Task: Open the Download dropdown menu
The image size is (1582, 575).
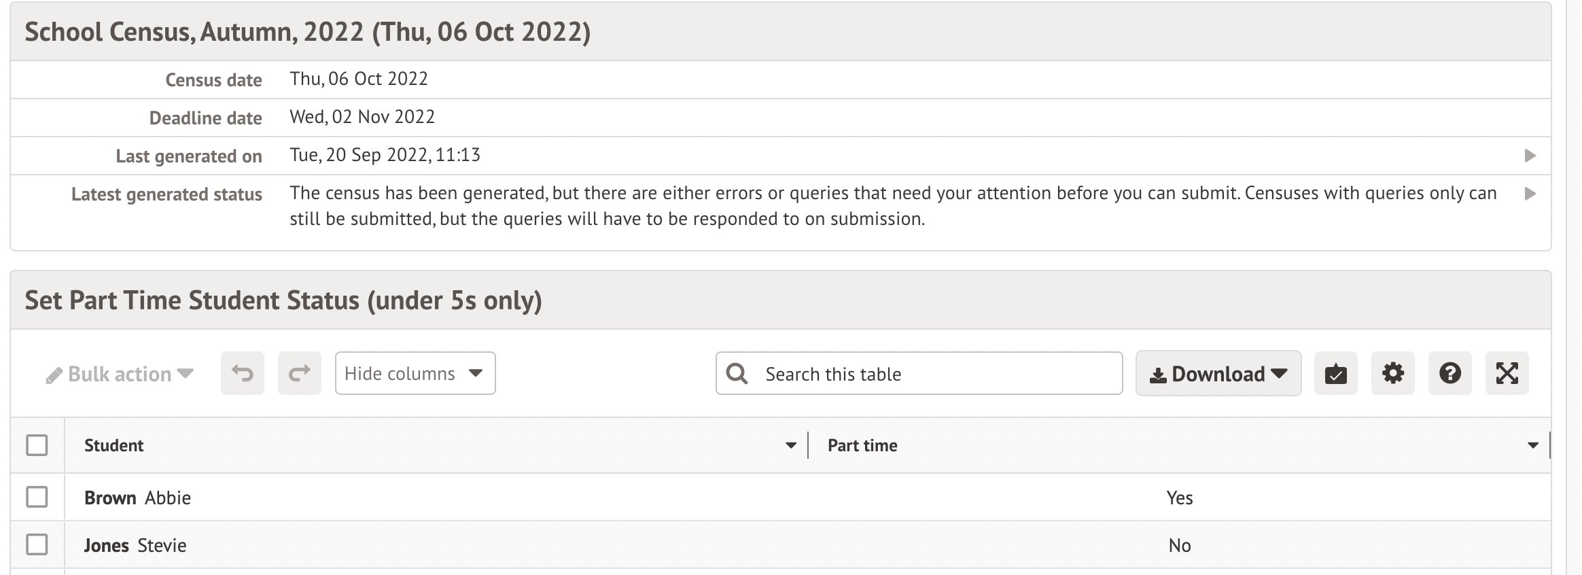Action: 1218,373
